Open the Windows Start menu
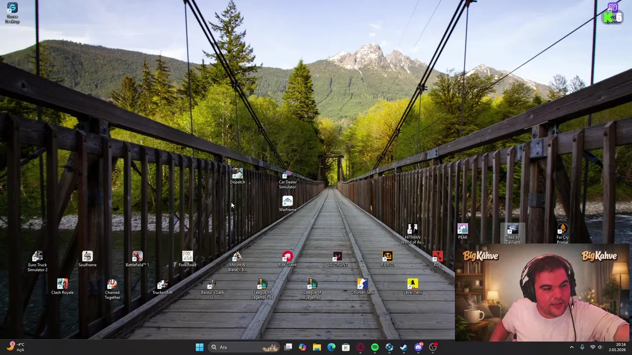632x355 pixels. tap(199, 347)
